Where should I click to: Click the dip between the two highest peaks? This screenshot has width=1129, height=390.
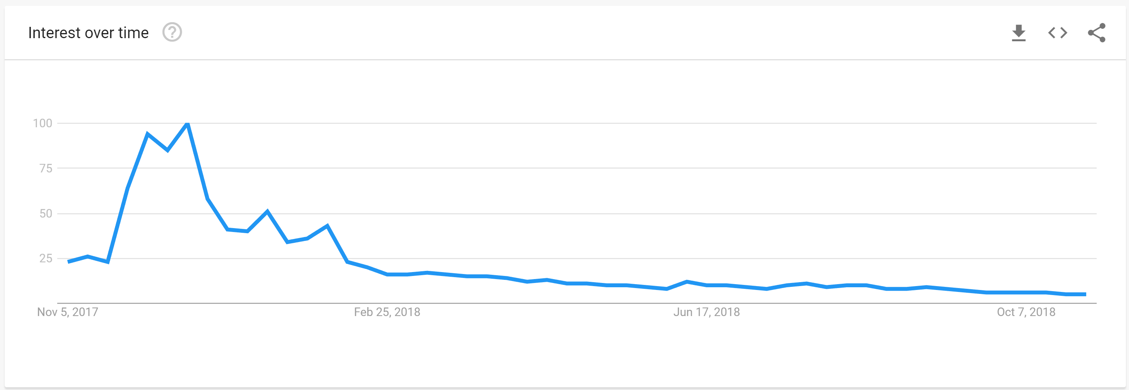167,150
